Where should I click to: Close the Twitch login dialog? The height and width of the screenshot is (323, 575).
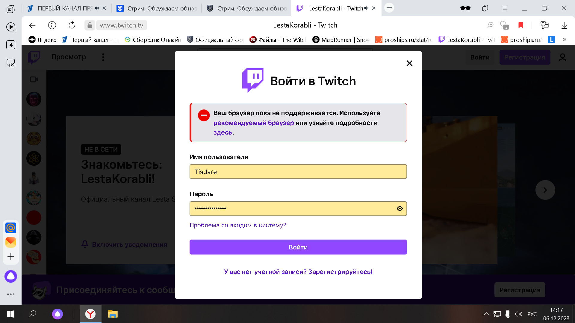[x=409, y=63]
